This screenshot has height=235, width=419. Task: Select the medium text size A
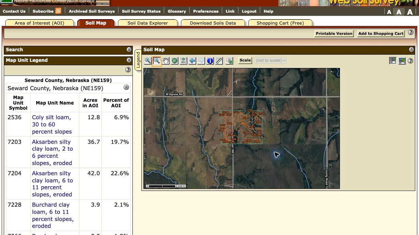[x=399, y=12]
